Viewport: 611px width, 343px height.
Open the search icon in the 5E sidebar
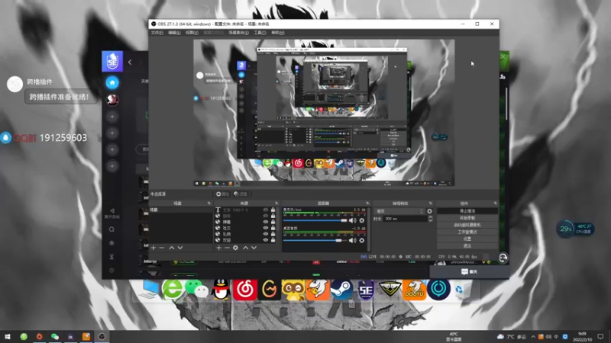point(112,229)
